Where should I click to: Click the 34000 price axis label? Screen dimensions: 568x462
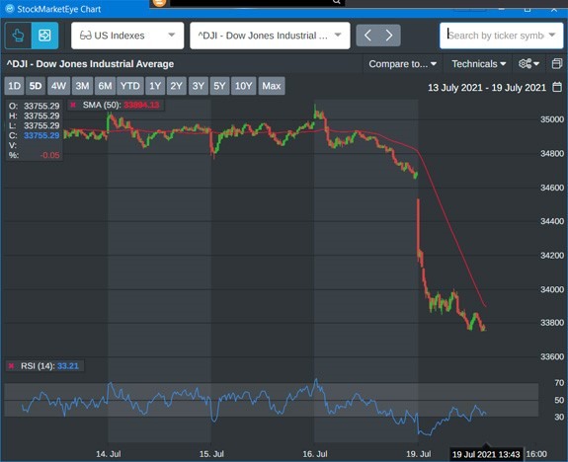tap(552, 289)
